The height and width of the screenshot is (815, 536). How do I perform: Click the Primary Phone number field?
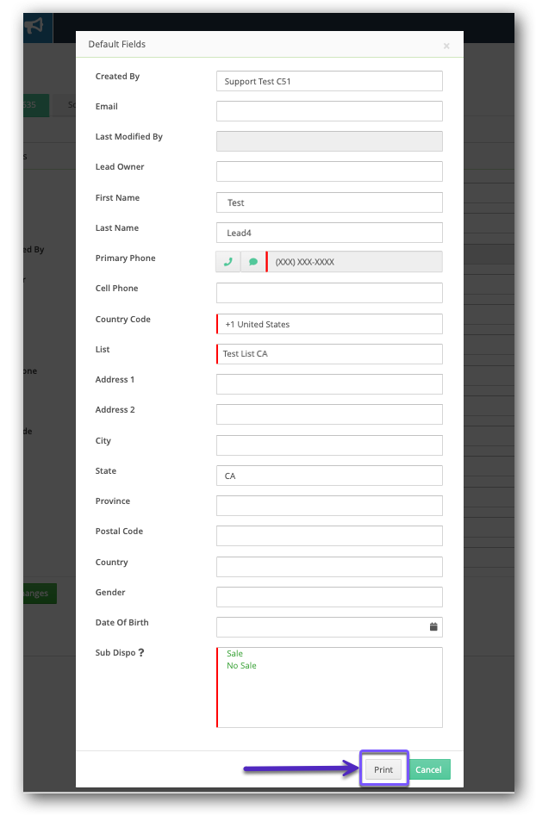(x=354, y=262)
